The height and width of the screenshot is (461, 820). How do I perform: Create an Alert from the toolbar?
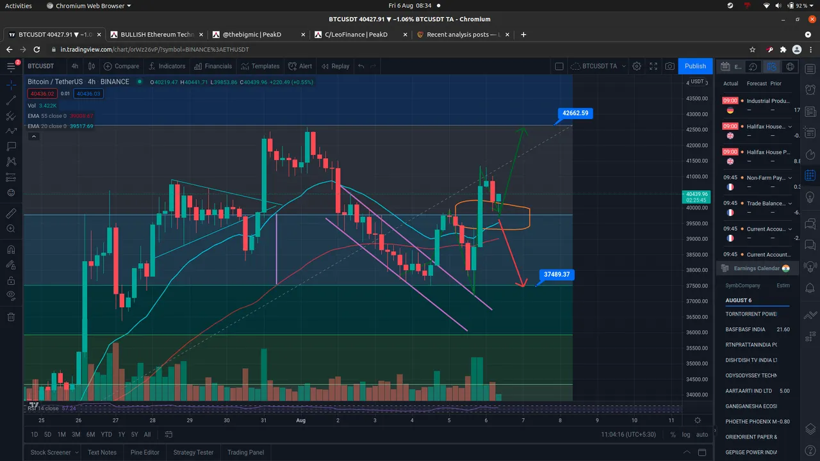click(300, 66)
